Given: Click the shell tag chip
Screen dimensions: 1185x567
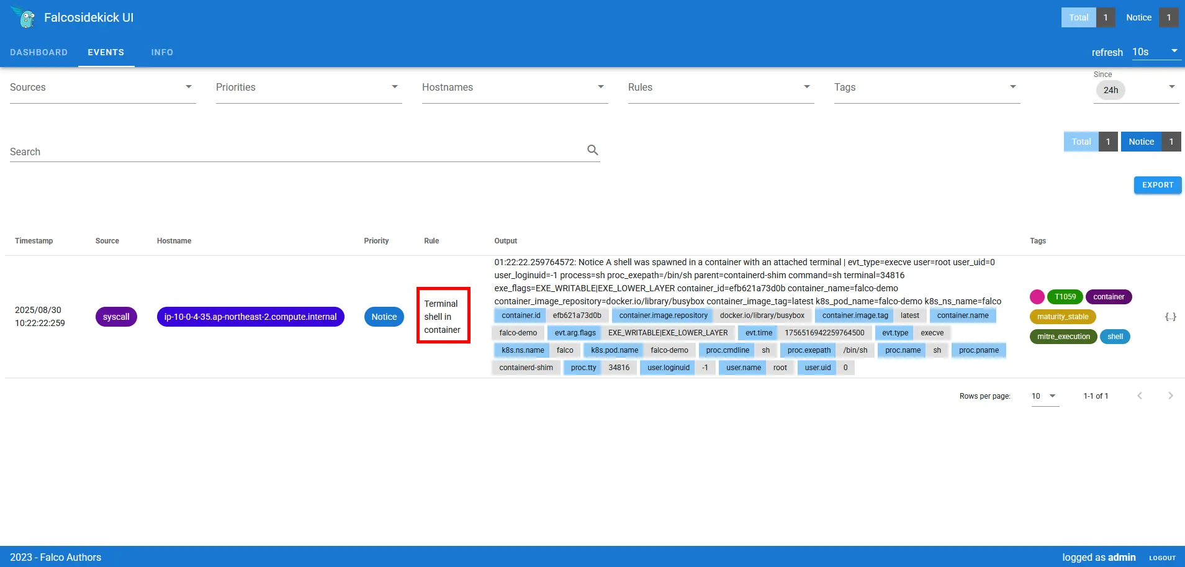Looking at the screenshot, I should (1115, 337).
